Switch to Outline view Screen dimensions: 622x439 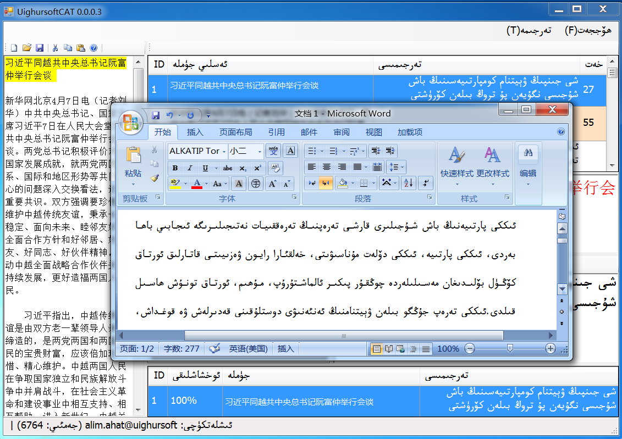pyautogui.click(x=414, y=349)
